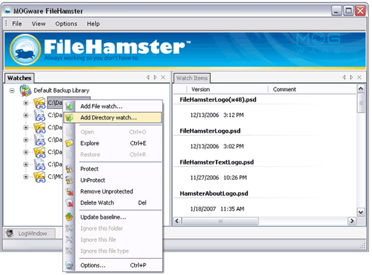Click the Version column header
This screenshot has height=275, width=372.
click(x=227, y=89)
